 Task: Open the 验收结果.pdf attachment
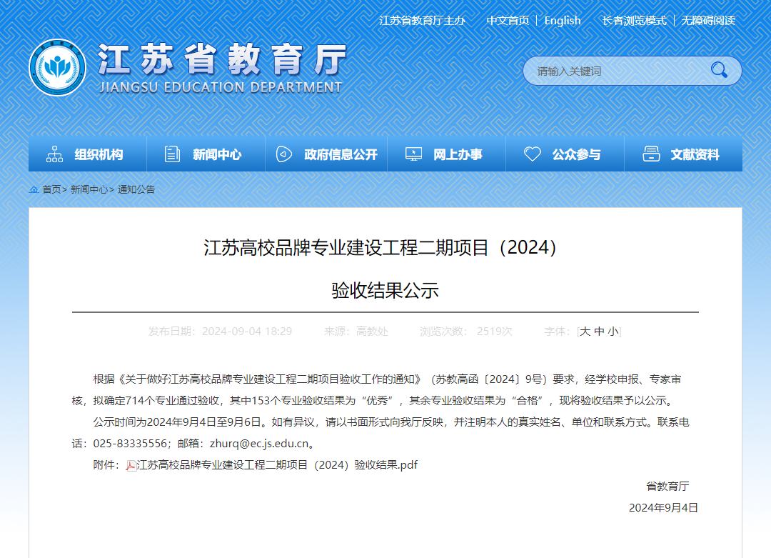[277, 465]
